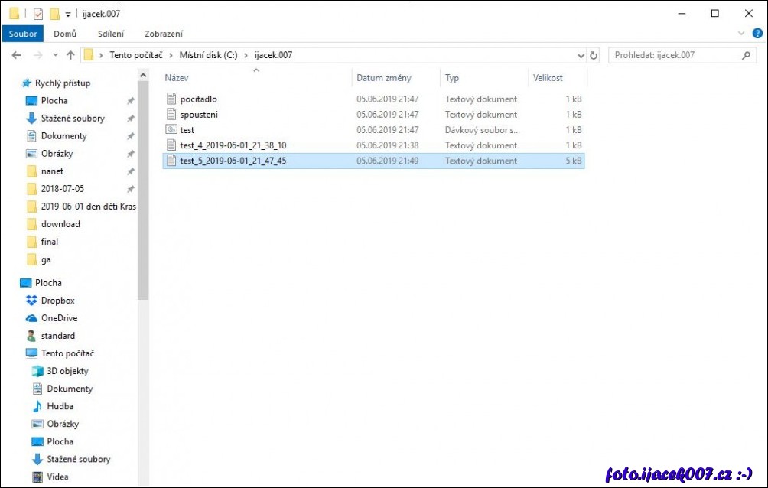Open the recent locations dropdown arrow
768x488 pixels.
pos(55,55)
